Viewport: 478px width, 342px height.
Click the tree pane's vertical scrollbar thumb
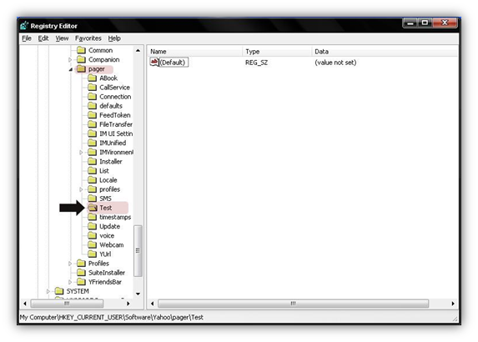(138, 250)
